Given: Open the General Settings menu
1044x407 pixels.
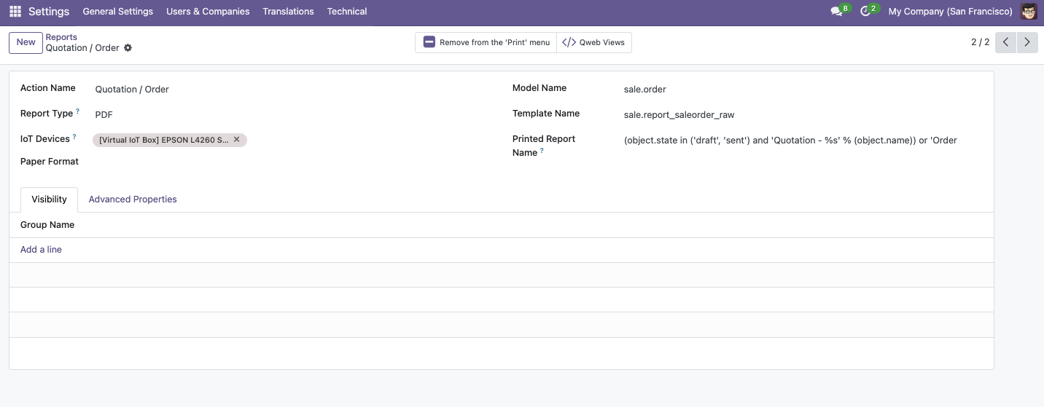Looking at the screenshot, I should click(118, 12).
